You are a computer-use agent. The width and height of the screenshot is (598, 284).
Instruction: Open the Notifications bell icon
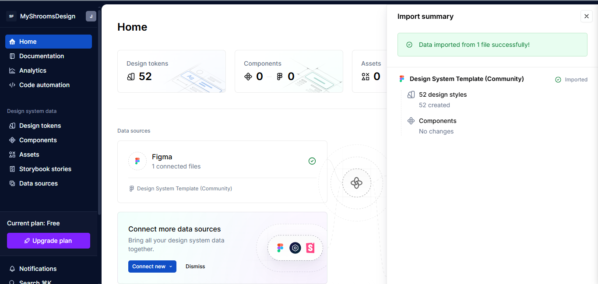(x=11, y=269)
